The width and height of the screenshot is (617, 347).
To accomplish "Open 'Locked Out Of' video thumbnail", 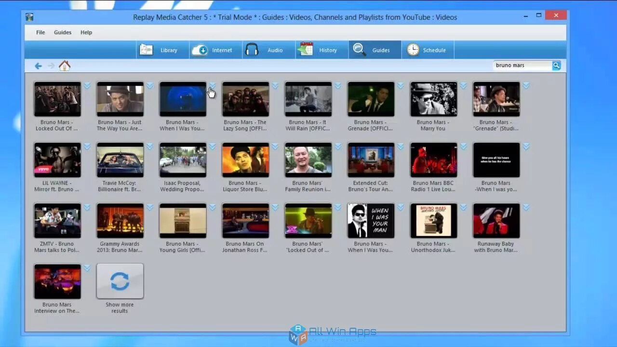I will (57, 99).
